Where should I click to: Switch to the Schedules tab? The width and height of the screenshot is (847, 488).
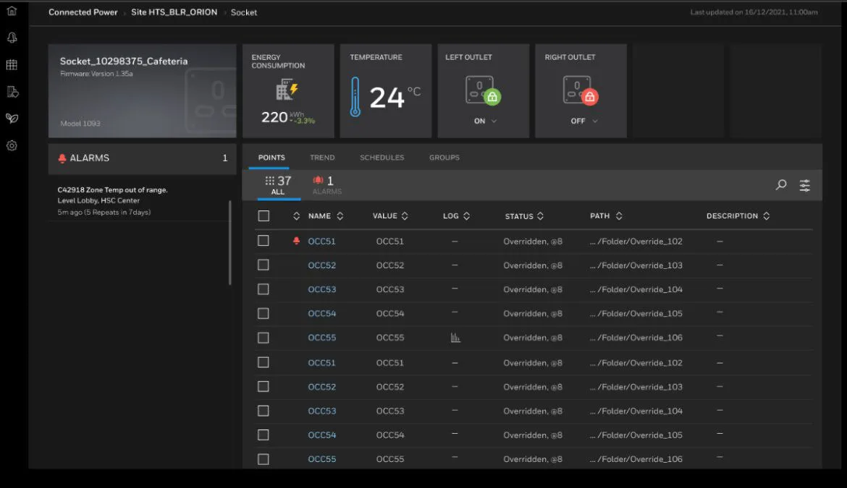382,158
